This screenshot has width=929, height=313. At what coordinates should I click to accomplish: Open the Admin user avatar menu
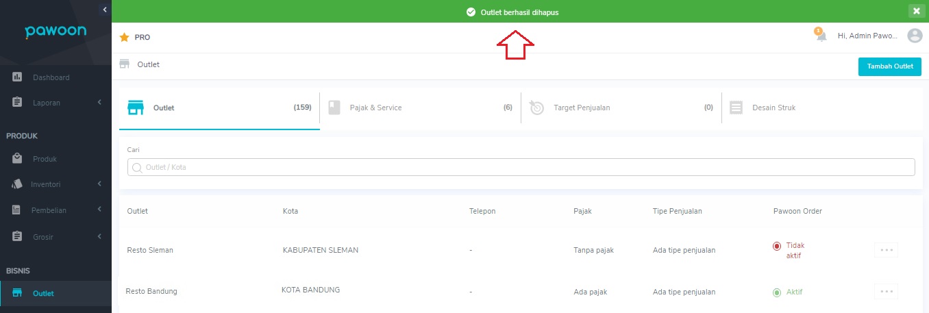(915, 36)
